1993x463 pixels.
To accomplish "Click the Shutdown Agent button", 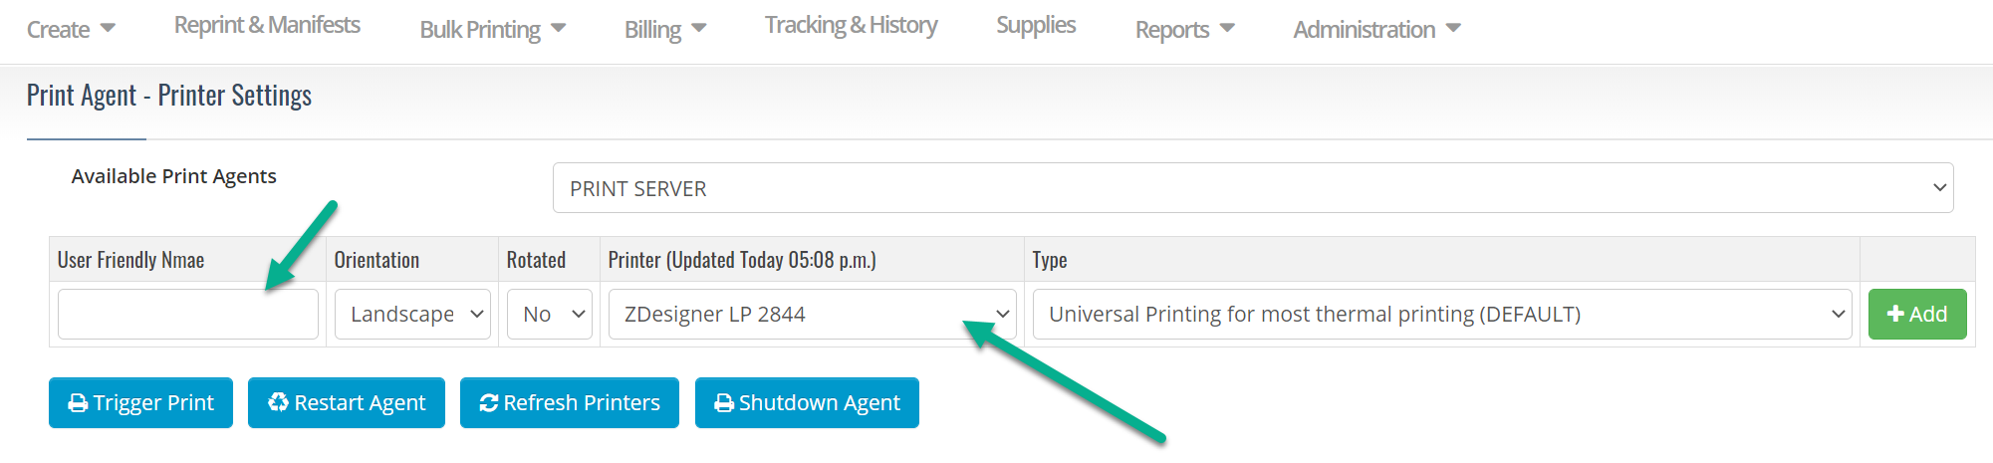I will coord(807,403).
